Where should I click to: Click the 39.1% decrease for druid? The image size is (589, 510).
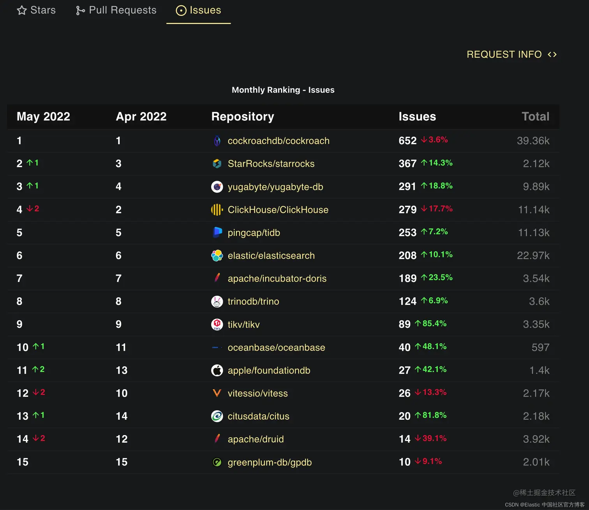pos(430,438)
